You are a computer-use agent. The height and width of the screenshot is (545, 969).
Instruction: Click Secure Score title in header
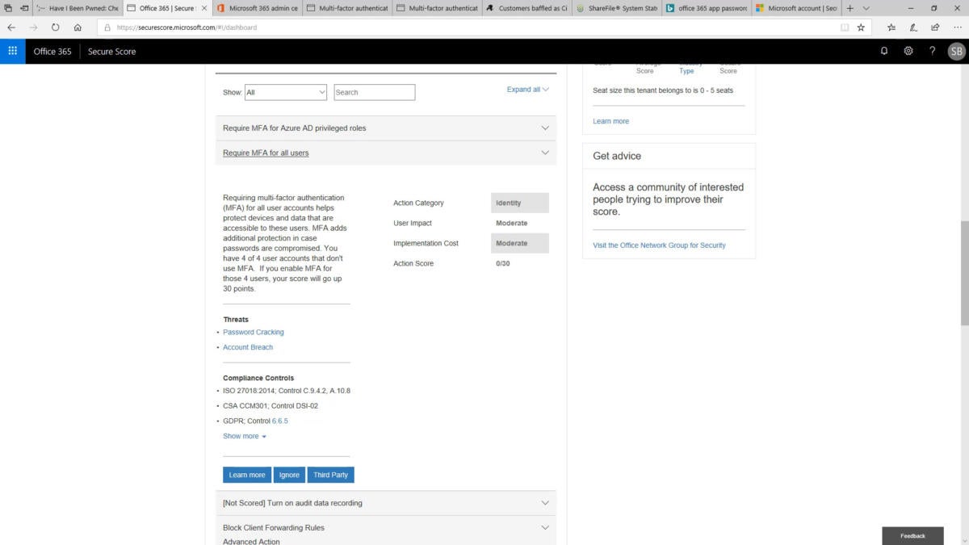(111, 51)
